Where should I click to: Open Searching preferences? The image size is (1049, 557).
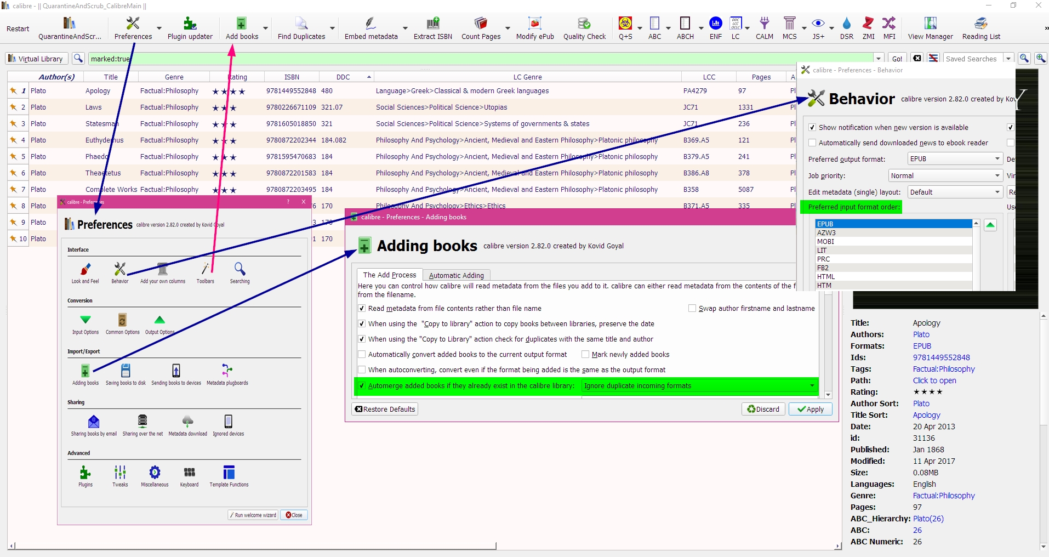point(240,272)
